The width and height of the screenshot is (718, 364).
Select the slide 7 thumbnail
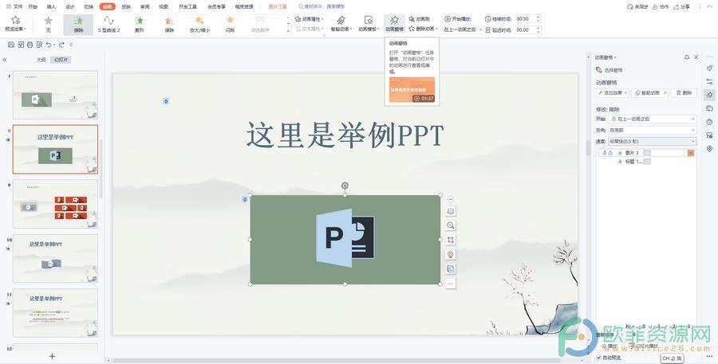click(x=55, y=95)
